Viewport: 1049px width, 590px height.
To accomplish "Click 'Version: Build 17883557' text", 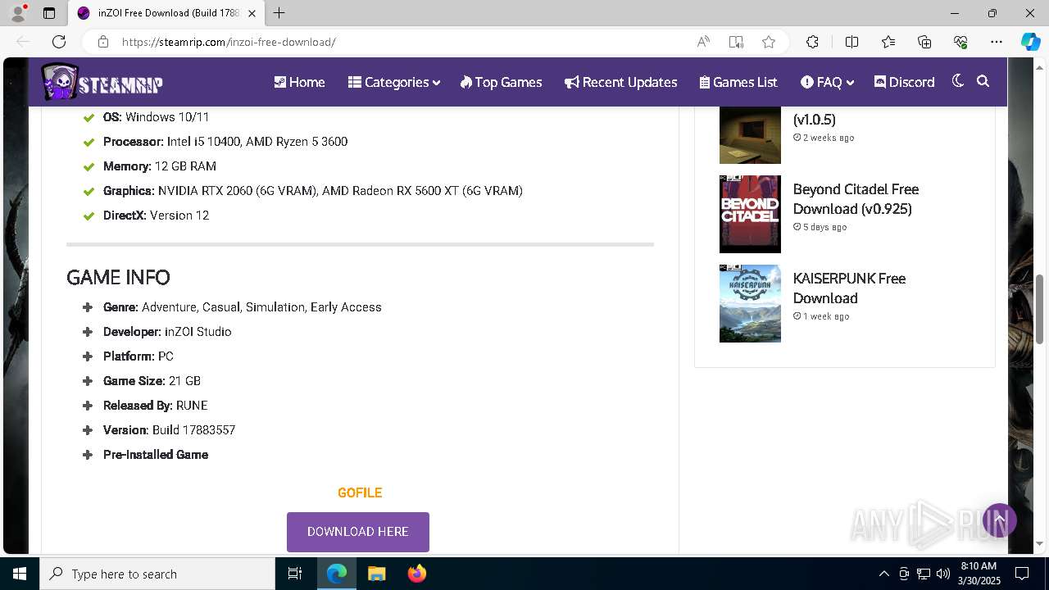I will pyautogui.click(x=169, y=430).
